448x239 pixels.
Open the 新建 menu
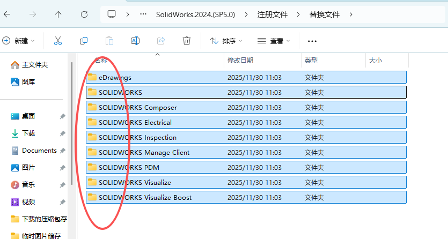(19, 41)
